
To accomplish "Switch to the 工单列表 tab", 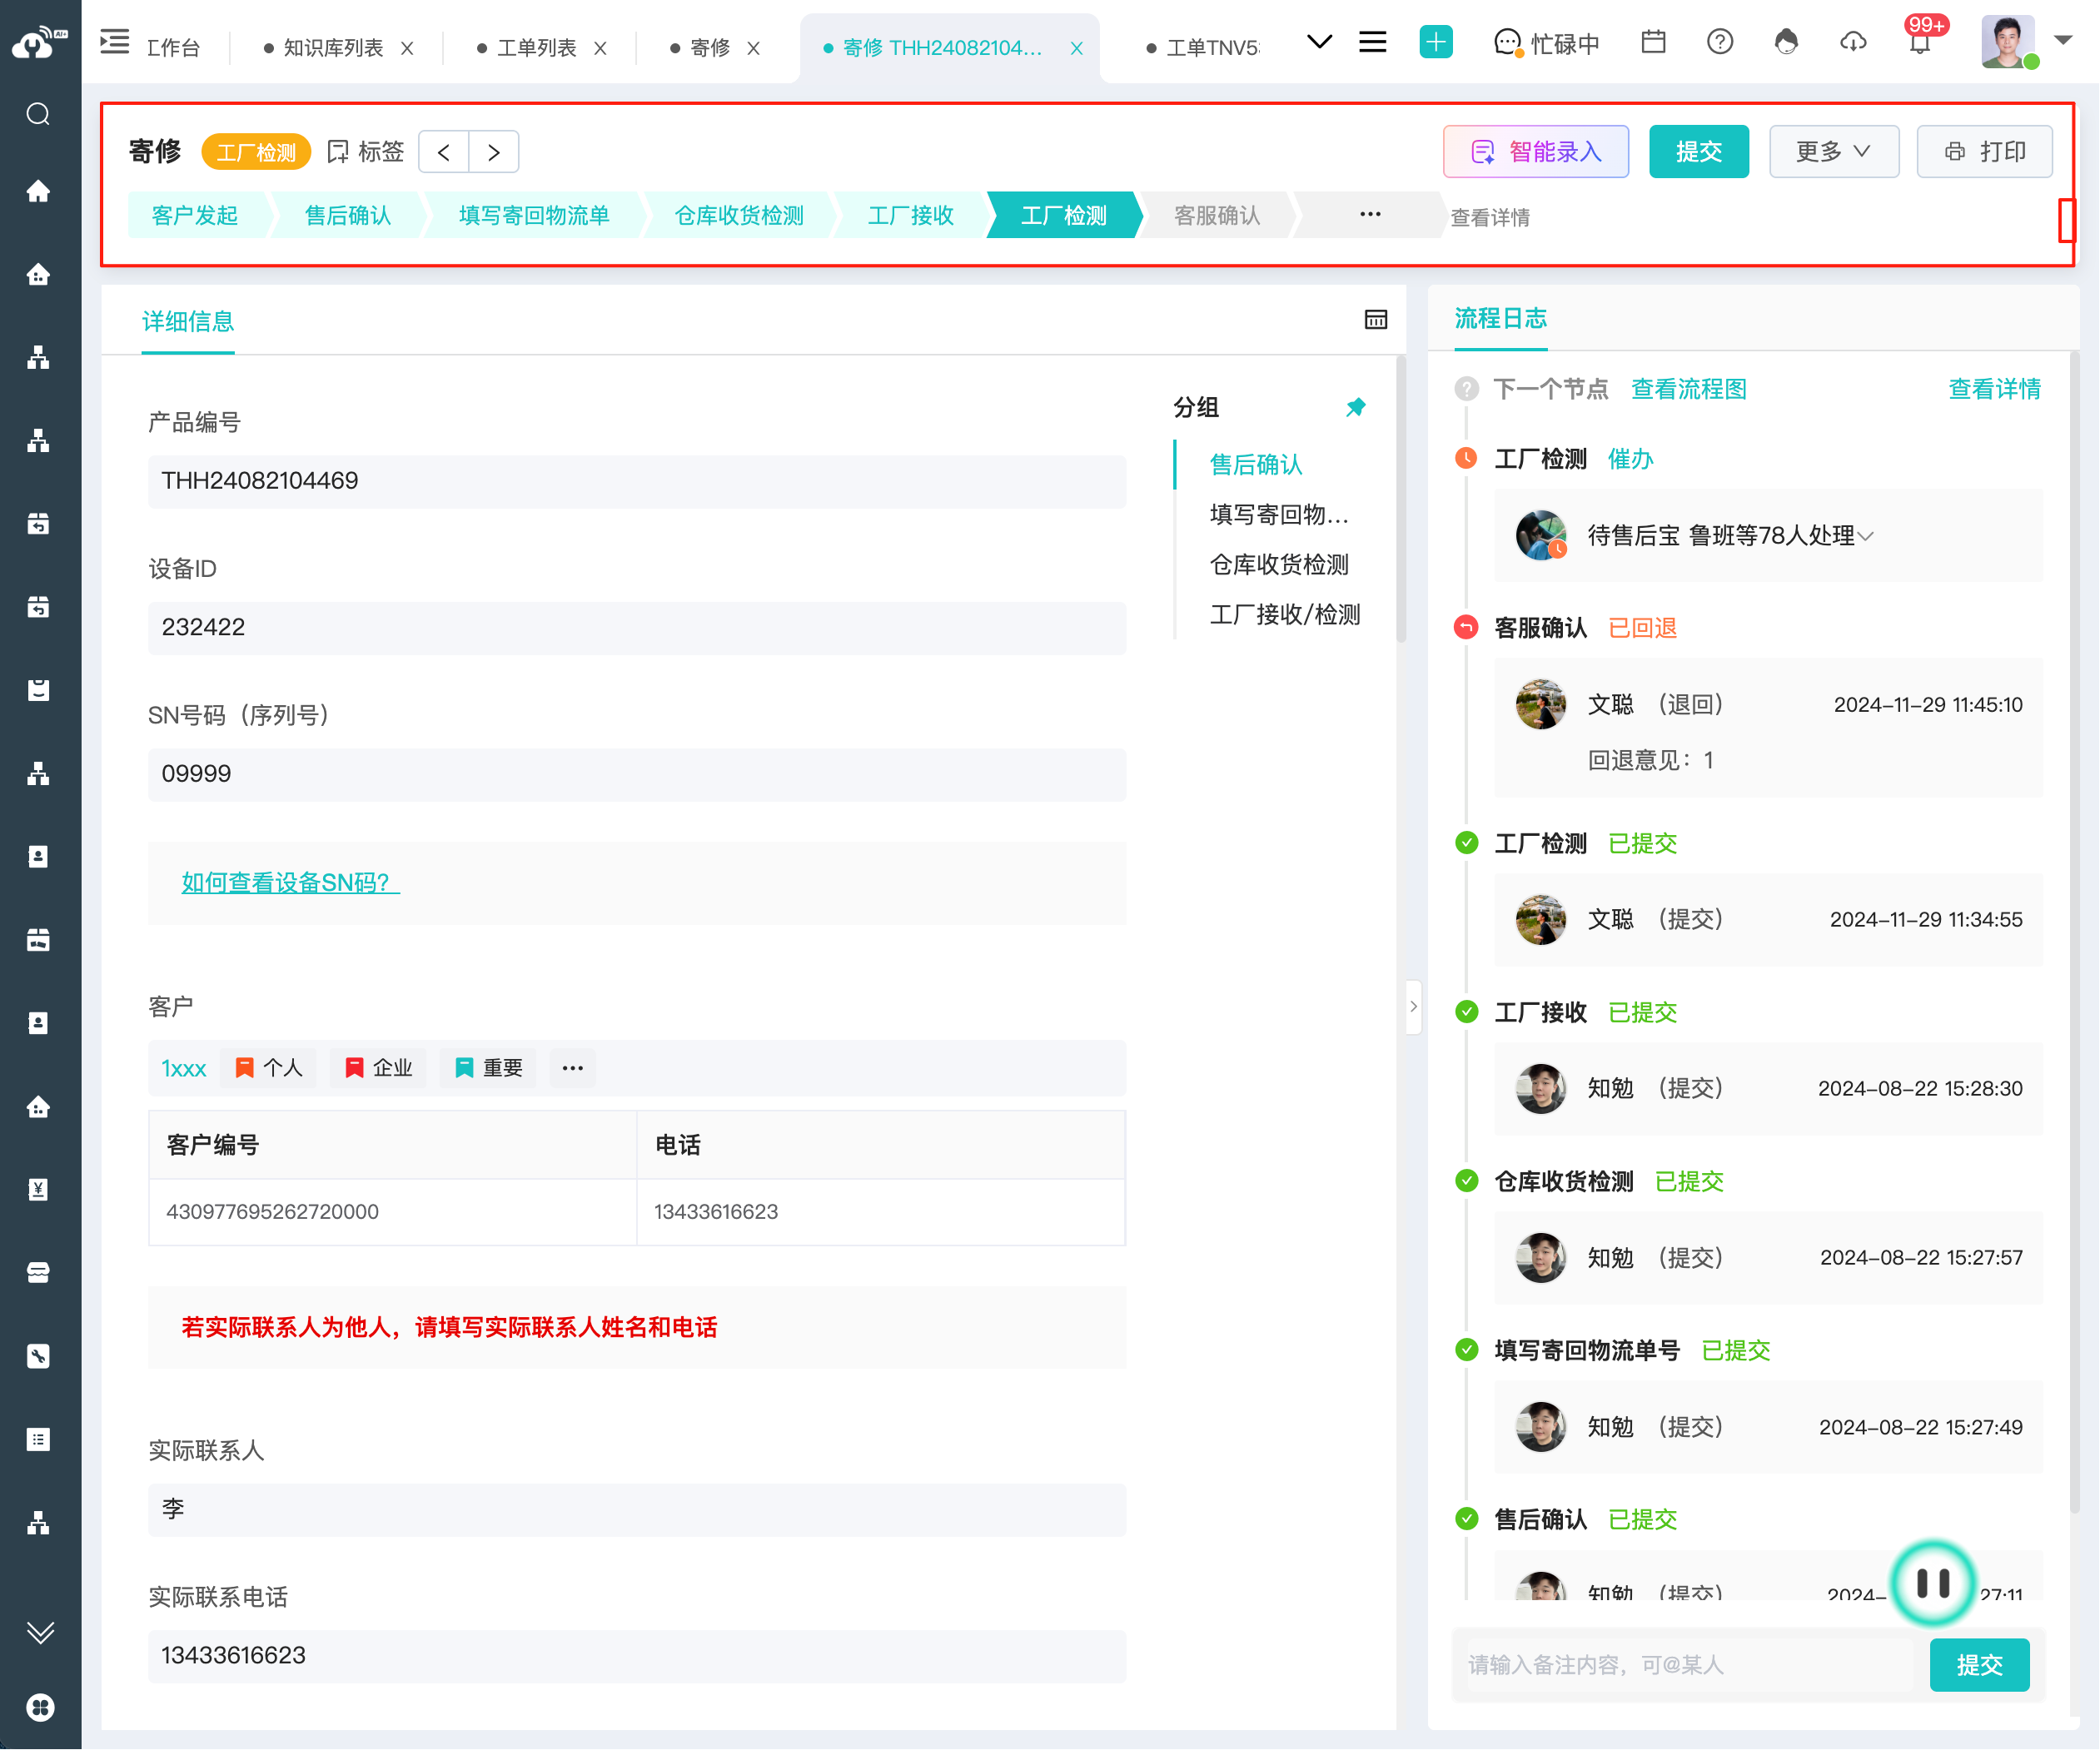I will point(537,48).
